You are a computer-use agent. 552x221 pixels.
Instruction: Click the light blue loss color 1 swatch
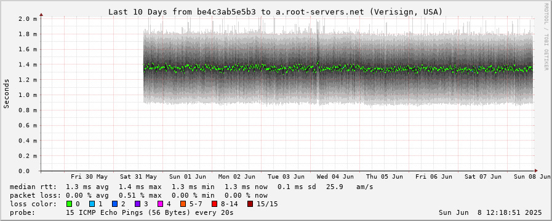[92, 204]
